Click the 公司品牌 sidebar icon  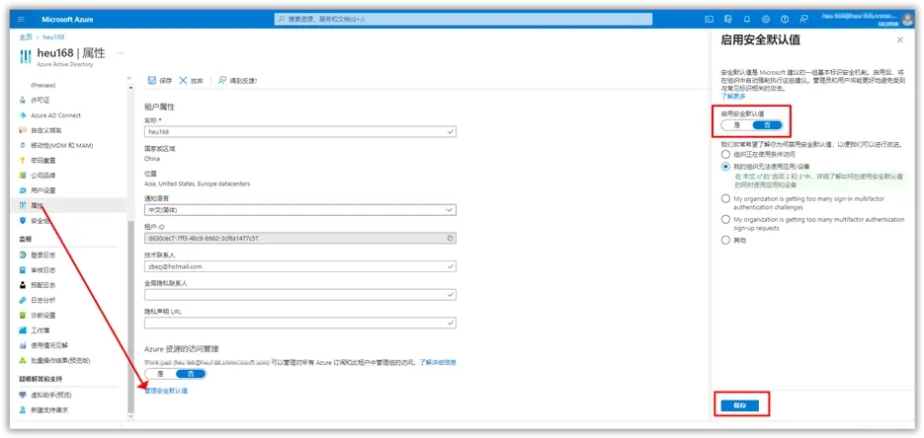coord(23,176)
